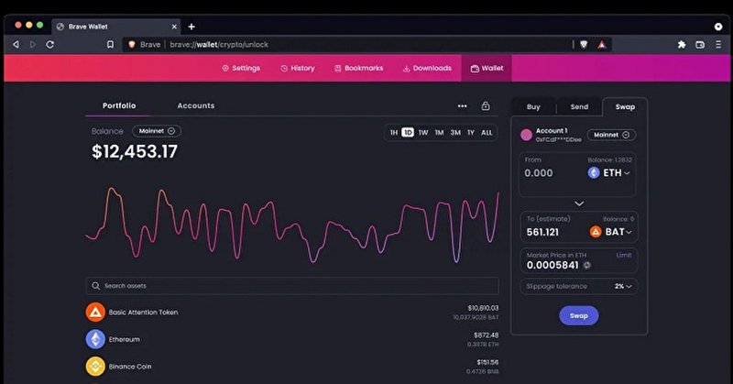Viewport: 733px width, 384px height.
Task: Open Bookmarks in the top navigation
Action: 358,69
